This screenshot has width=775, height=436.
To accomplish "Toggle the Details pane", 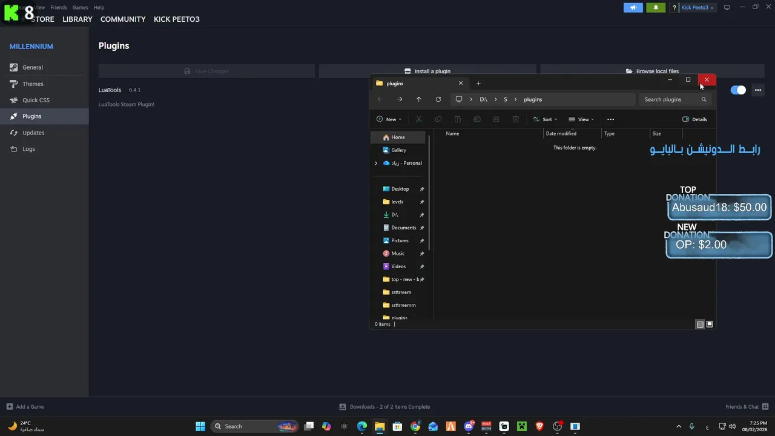I will (x=694, y=119).
